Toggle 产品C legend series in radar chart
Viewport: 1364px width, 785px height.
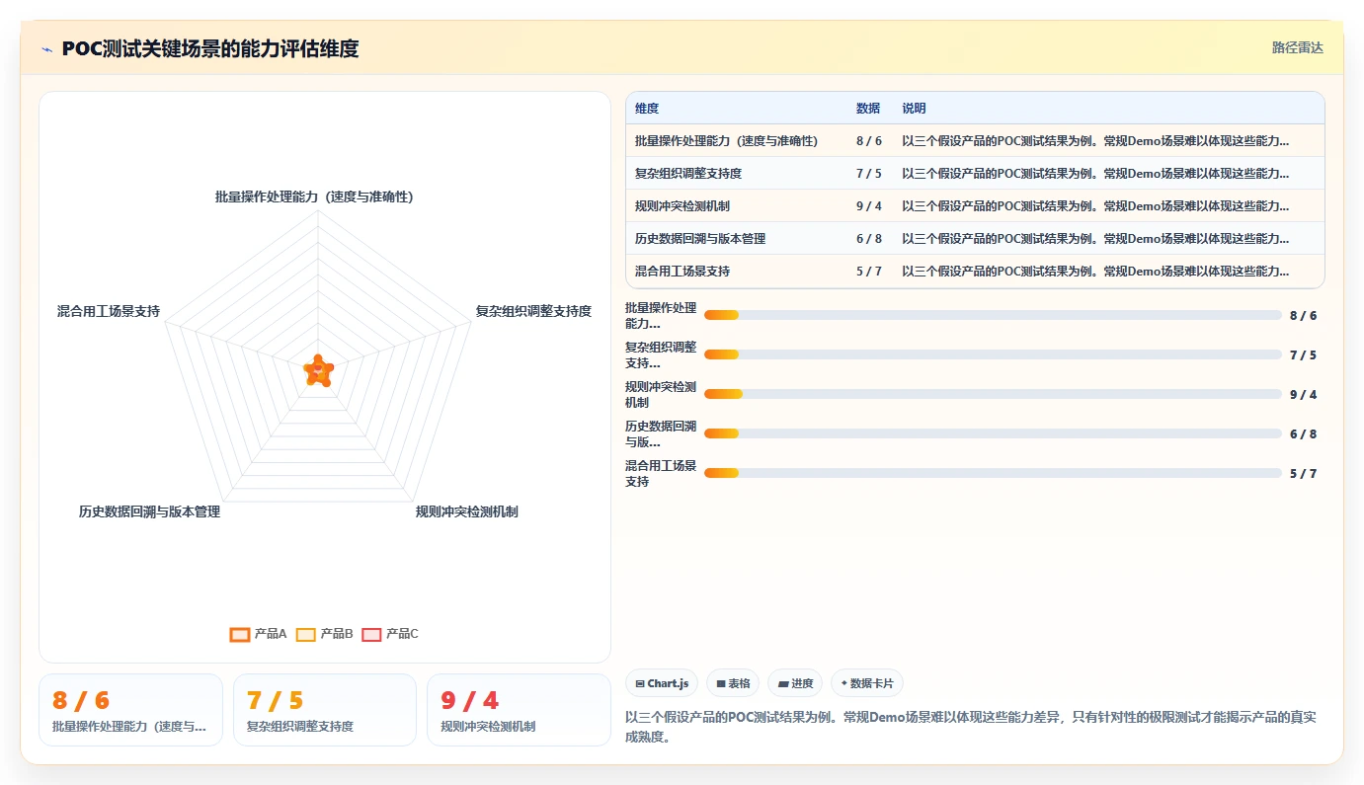pyautogui.click(x=390, y=634)
